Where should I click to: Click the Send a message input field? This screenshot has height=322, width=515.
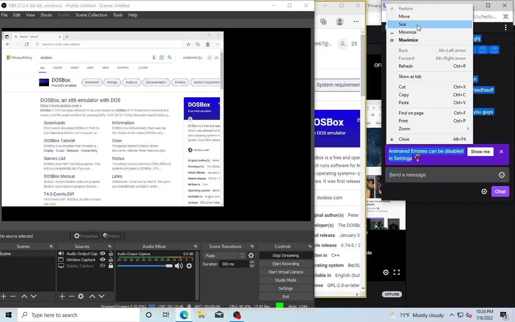pyautogui.click(x=447, y=175)
